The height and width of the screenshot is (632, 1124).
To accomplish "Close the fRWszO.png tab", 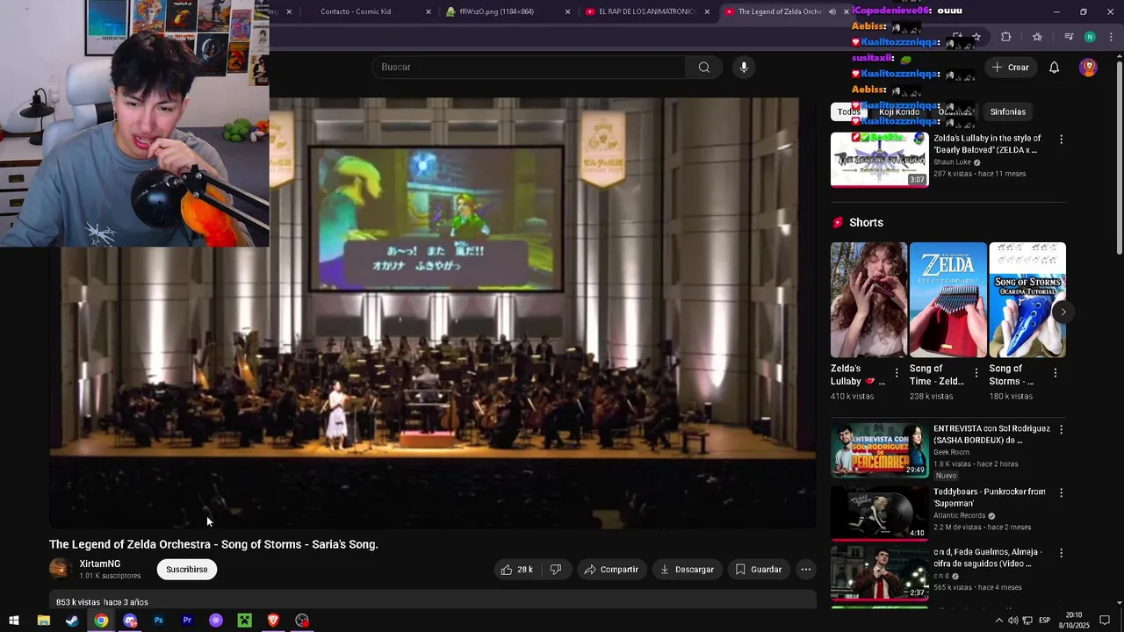I will 568,11.
